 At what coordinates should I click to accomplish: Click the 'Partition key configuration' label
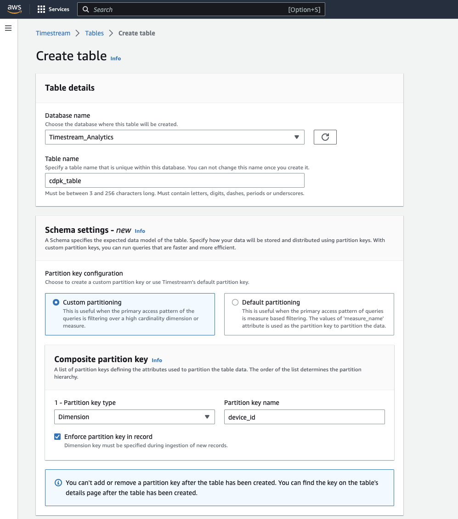(84, 273)
